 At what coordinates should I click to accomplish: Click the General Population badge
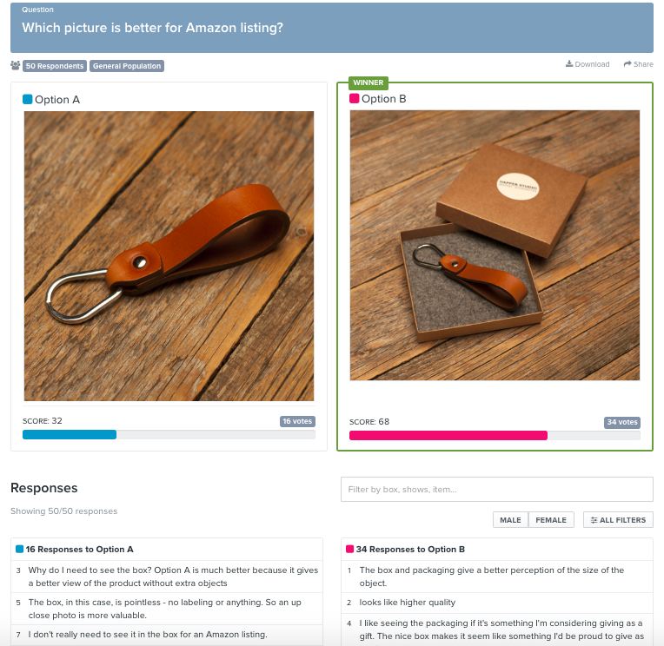coord(127,66)
